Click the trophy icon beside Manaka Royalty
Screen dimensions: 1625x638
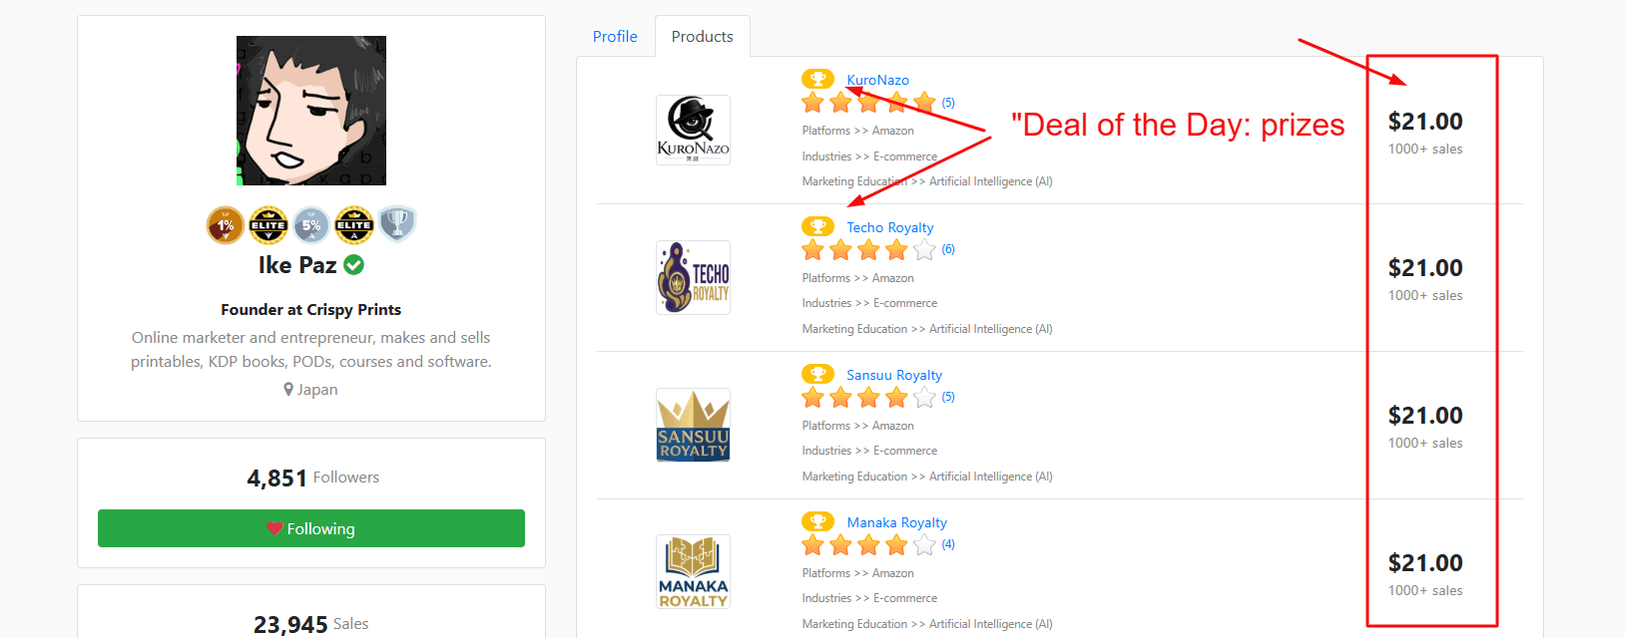coord(817,521)
